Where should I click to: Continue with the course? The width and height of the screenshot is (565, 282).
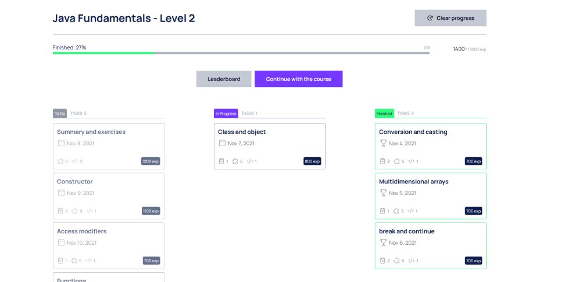pyautogui.click(x=298, y=79)
